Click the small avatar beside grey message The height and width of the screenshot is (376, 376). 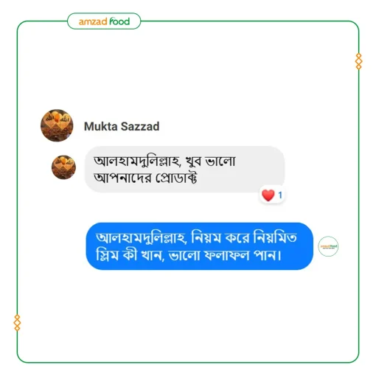tap(63, 167)
